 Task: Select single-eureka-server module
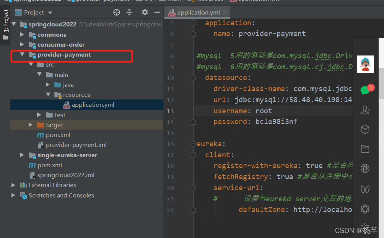coord(67,155)
